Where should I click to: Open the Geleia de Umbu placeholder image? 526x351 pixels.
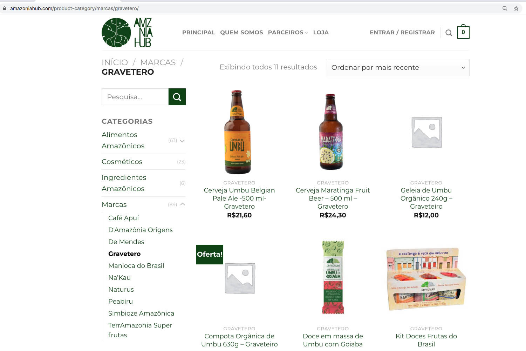[426, 132]
